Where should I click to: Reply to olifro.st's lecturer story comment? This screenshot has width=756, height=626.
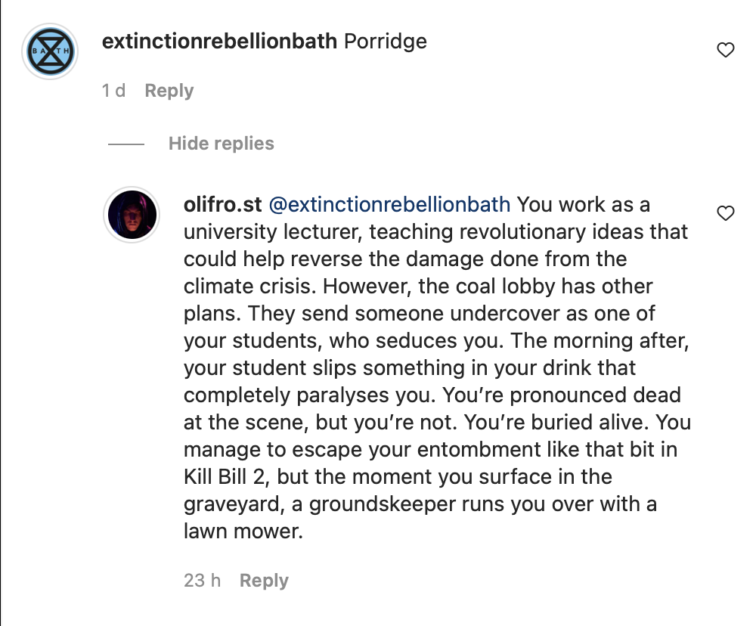(x=264, y=581)
